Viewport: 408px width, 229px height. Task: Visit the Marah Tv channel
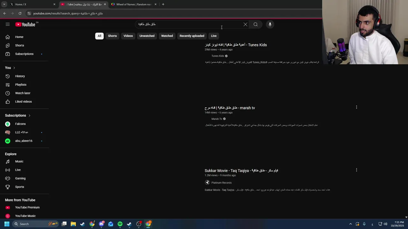click(217, 119)
